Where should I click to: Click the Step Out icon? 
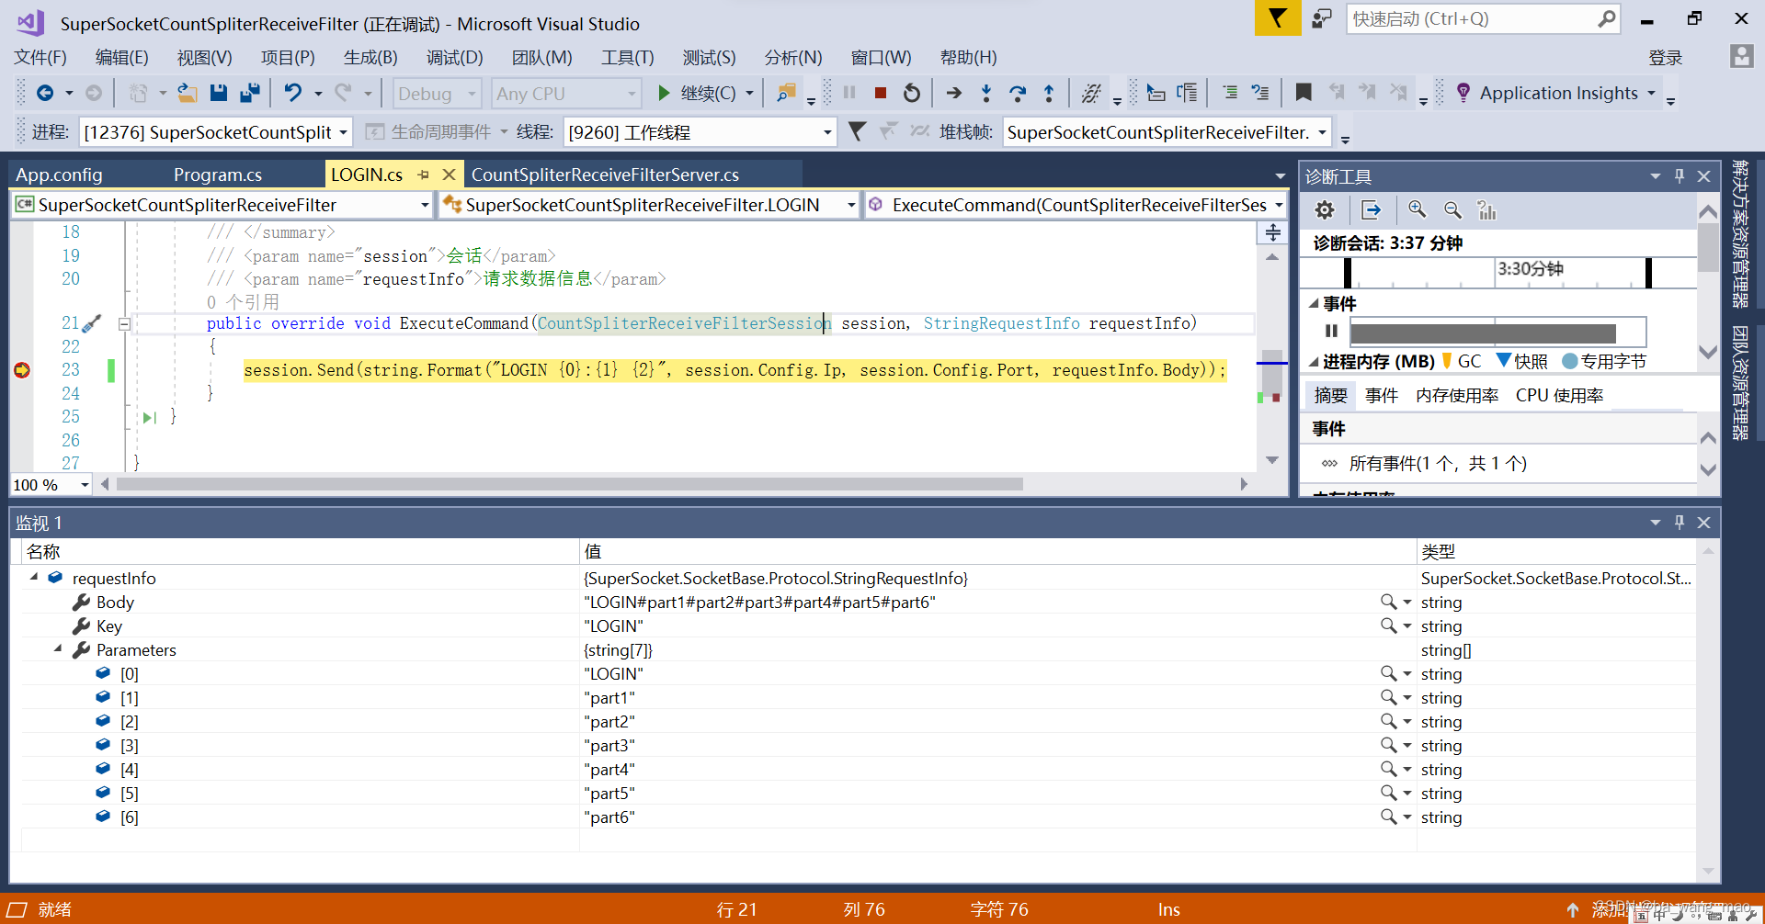point(1049,93)
